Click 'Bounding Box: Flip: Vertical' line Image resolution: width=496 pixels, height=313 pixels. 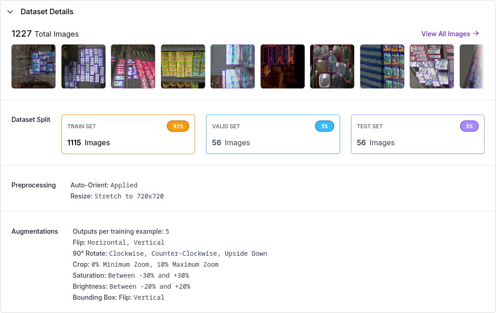(119, 297)
